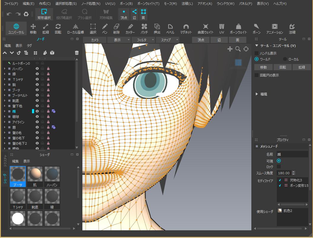Select the 削除 eraser tool
Screen dimensions: 313x238
coord(116,28)
